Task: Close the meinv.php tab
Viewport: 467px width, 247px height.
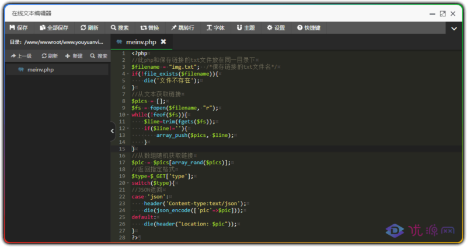Action: [163, 41]
